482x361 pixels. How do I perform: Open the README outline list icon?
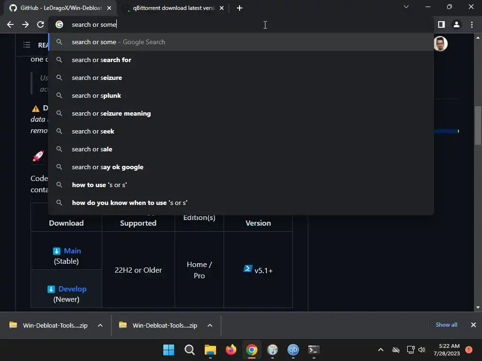[27, 45]
